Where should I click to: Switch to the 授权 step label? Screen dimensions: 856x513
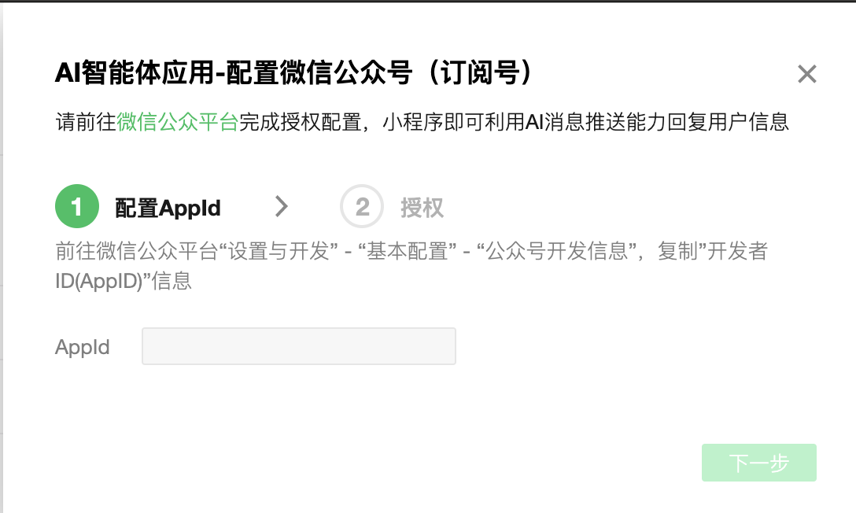point(422,208)
